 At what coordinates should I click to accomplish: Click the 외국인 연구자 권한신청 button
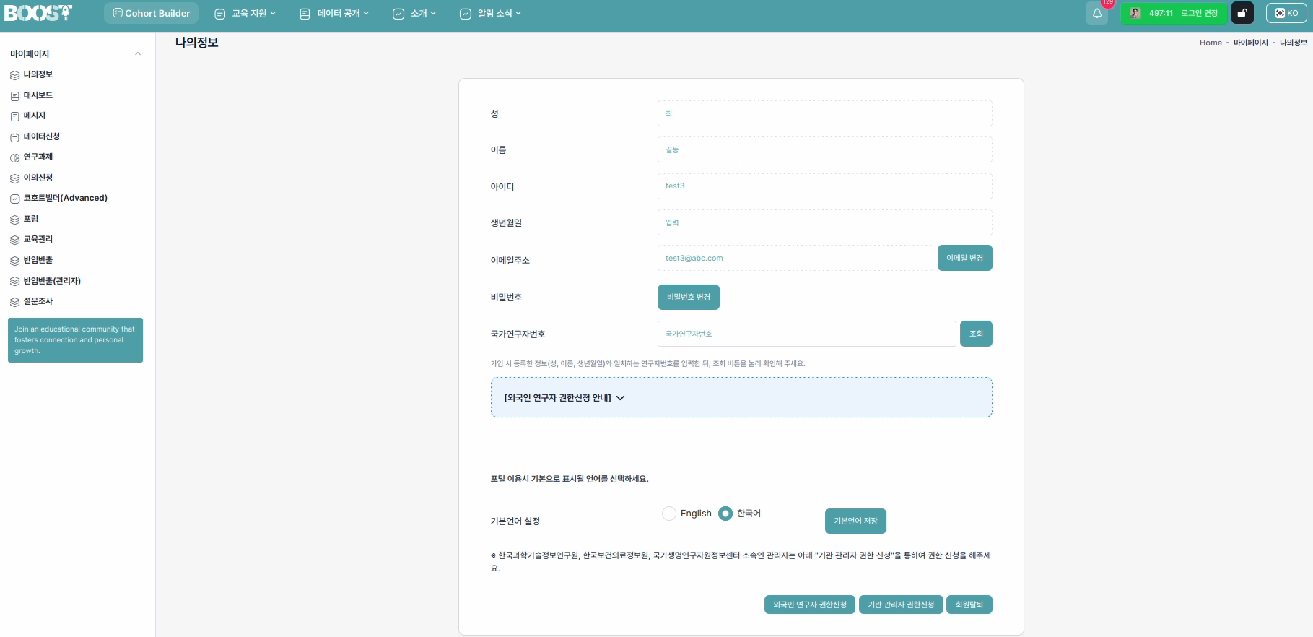coord(810,604)
